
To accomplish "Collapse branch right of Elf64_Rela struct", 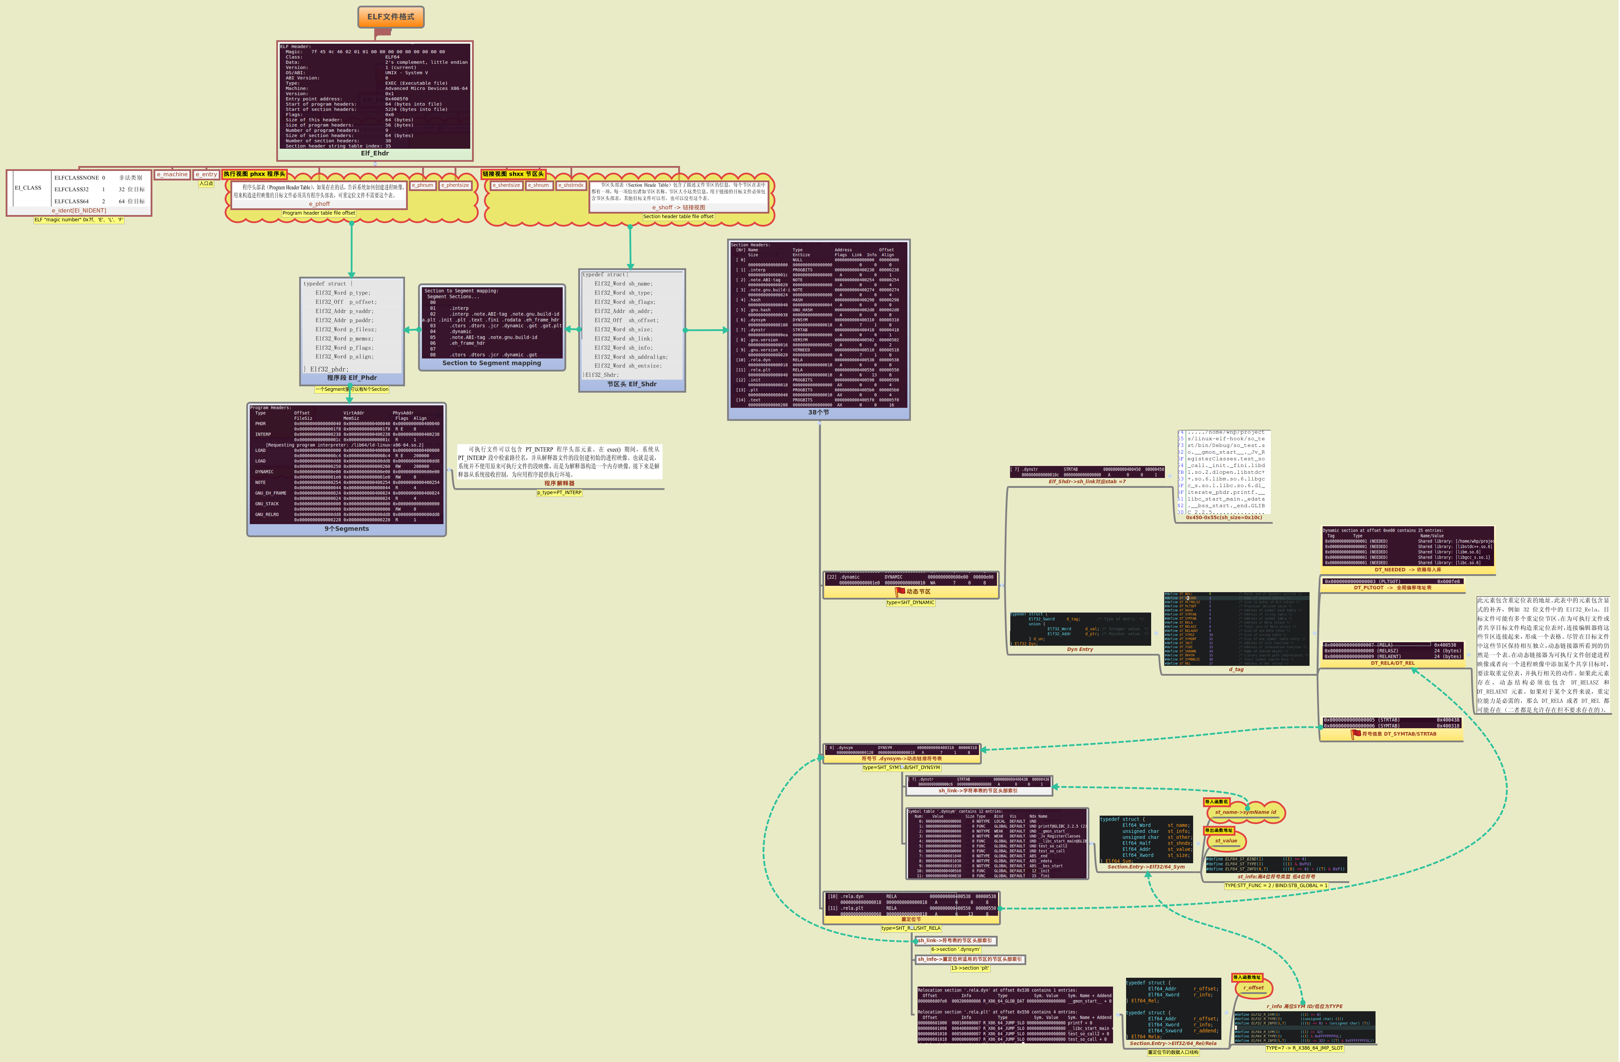I will click(x=1227, y=1013).
